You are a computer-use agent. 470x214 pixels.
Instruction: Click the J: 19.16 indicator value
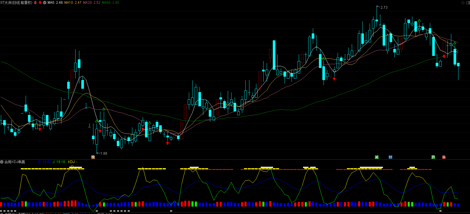pyautogui.click(x=59, y=162)
